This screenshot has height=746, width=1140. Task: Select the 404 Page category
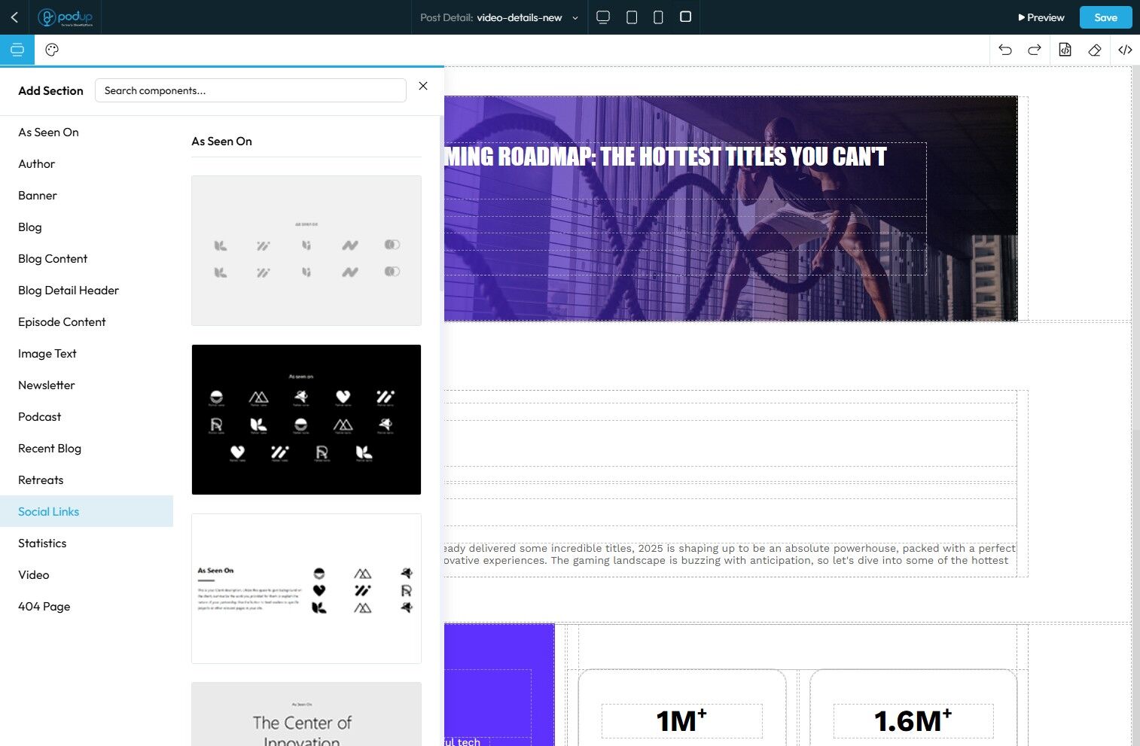[87, 607]
